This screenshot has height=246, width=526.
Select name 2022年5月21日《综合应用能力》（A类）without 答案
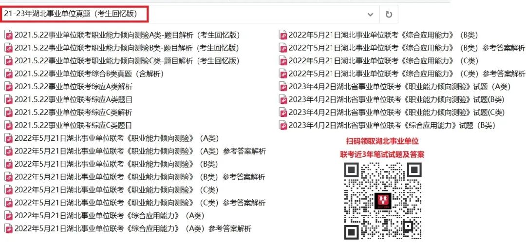pyautogui.click(x=110, y=216)
